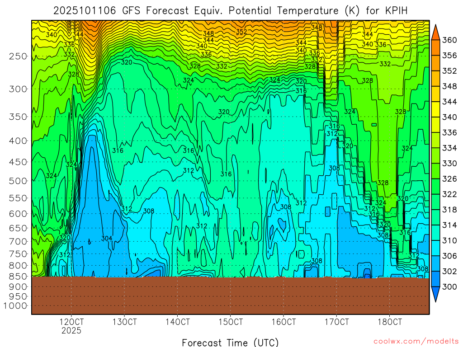Screen dimensions: 463x347
Task: Click the 850 pressure axis label
Action: click(x=18, y=277)
